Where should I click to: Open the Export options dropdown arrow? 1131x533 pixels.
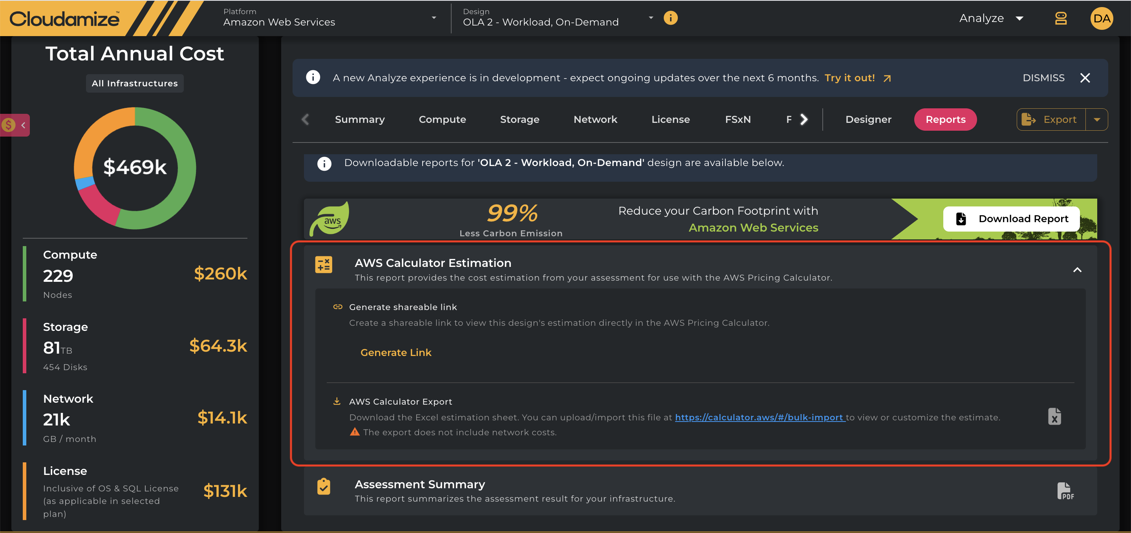pos(1097,119)
